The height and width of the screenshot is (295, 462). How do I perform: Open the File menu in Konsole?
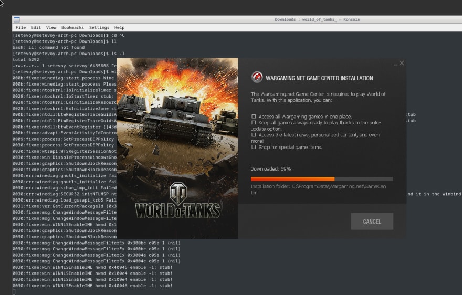click(20, 27)
